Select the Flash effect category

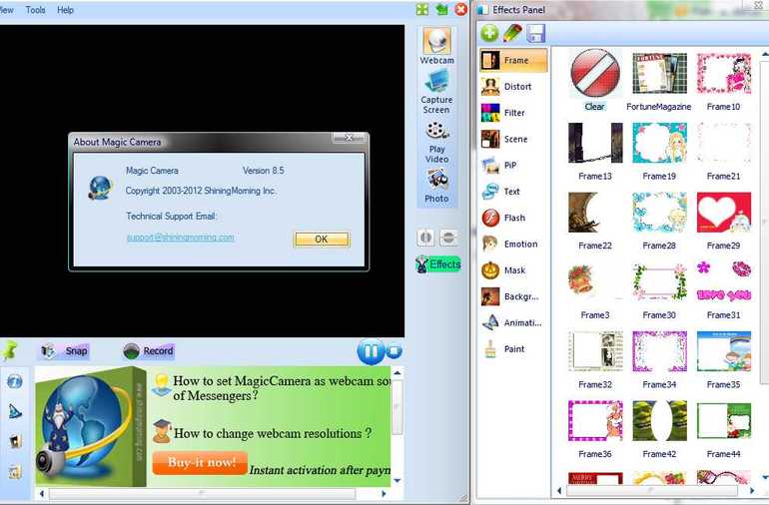[513, 219]
